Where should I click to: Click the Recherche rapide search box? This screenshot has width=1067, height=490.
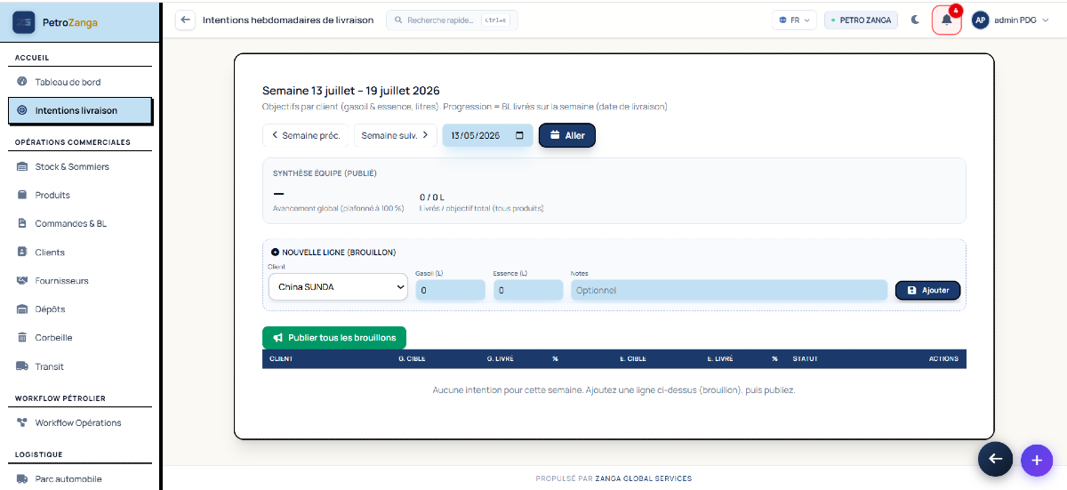pyautogui.click(x=452, y=20)
